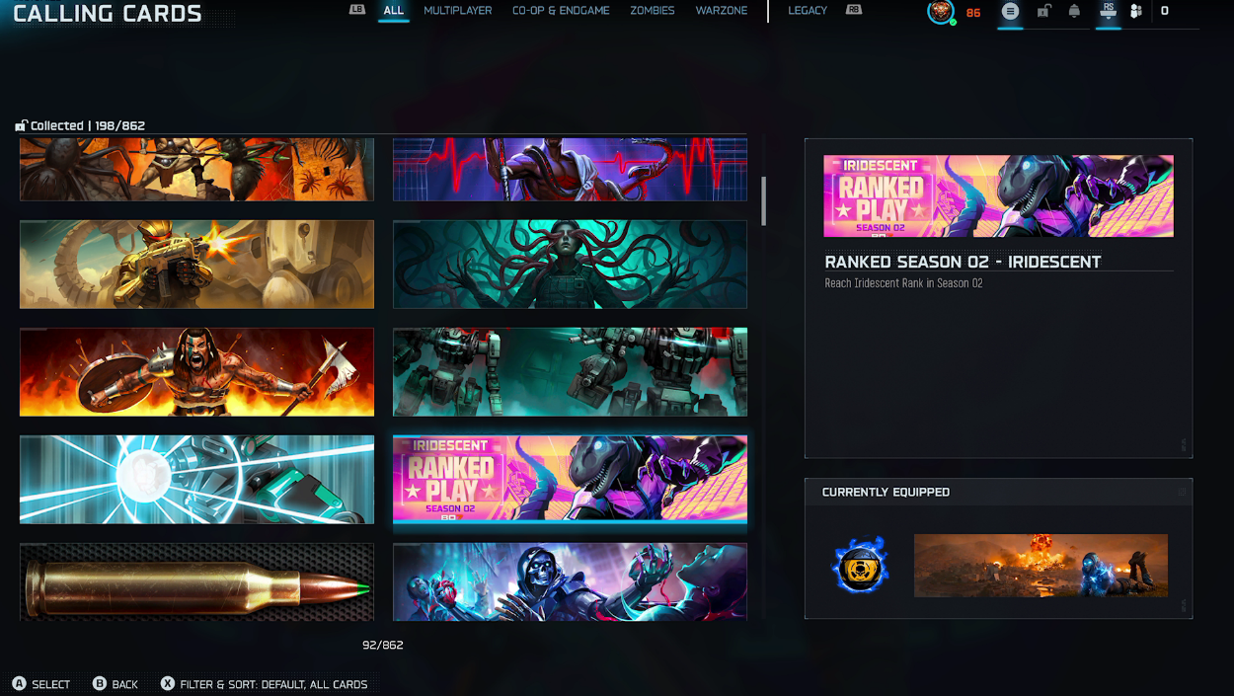Select the rifle bullet calling card
Screen dimensions: 1234x696
coord(196,581)
